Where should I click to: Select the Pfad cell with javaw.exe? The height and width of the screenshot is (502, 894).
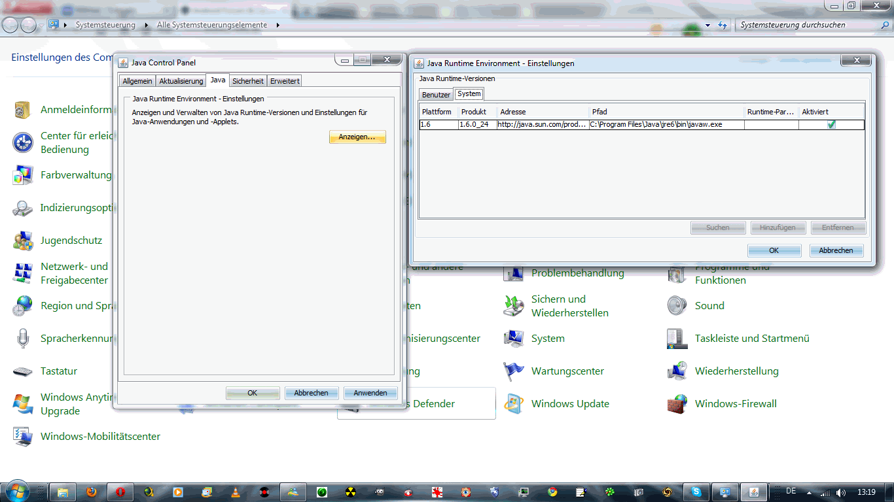[x=667, y=124]
